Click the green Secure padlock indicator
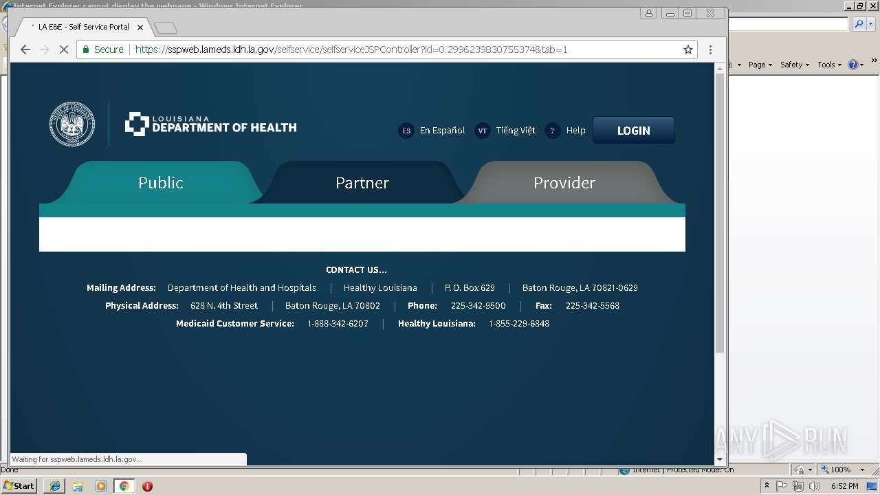 (103, 49)
